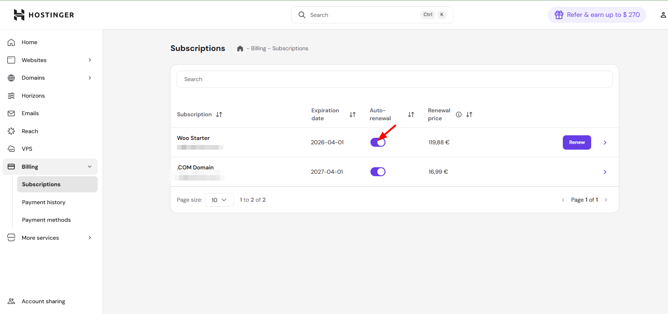Open the user profile icon
The width and height of the screenshot is (668, 314).
pos(663,15)
